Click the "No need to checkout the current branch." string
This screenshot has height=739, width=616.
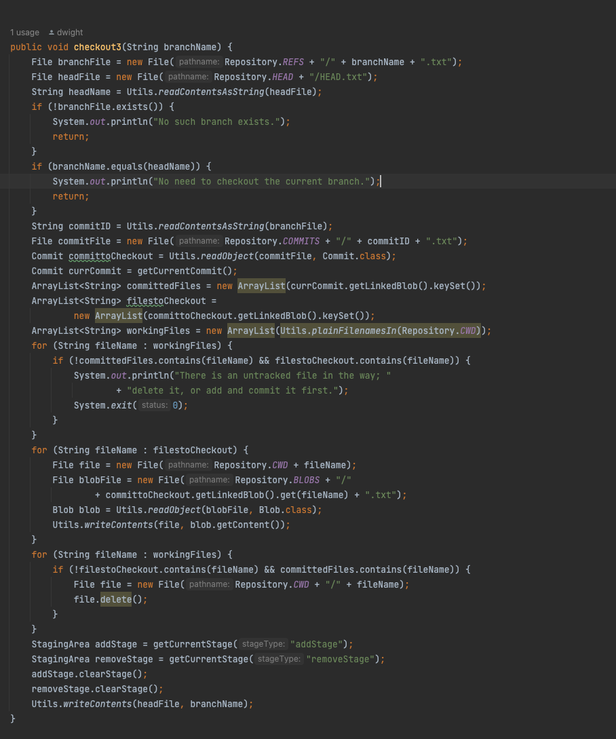[261, 181]
